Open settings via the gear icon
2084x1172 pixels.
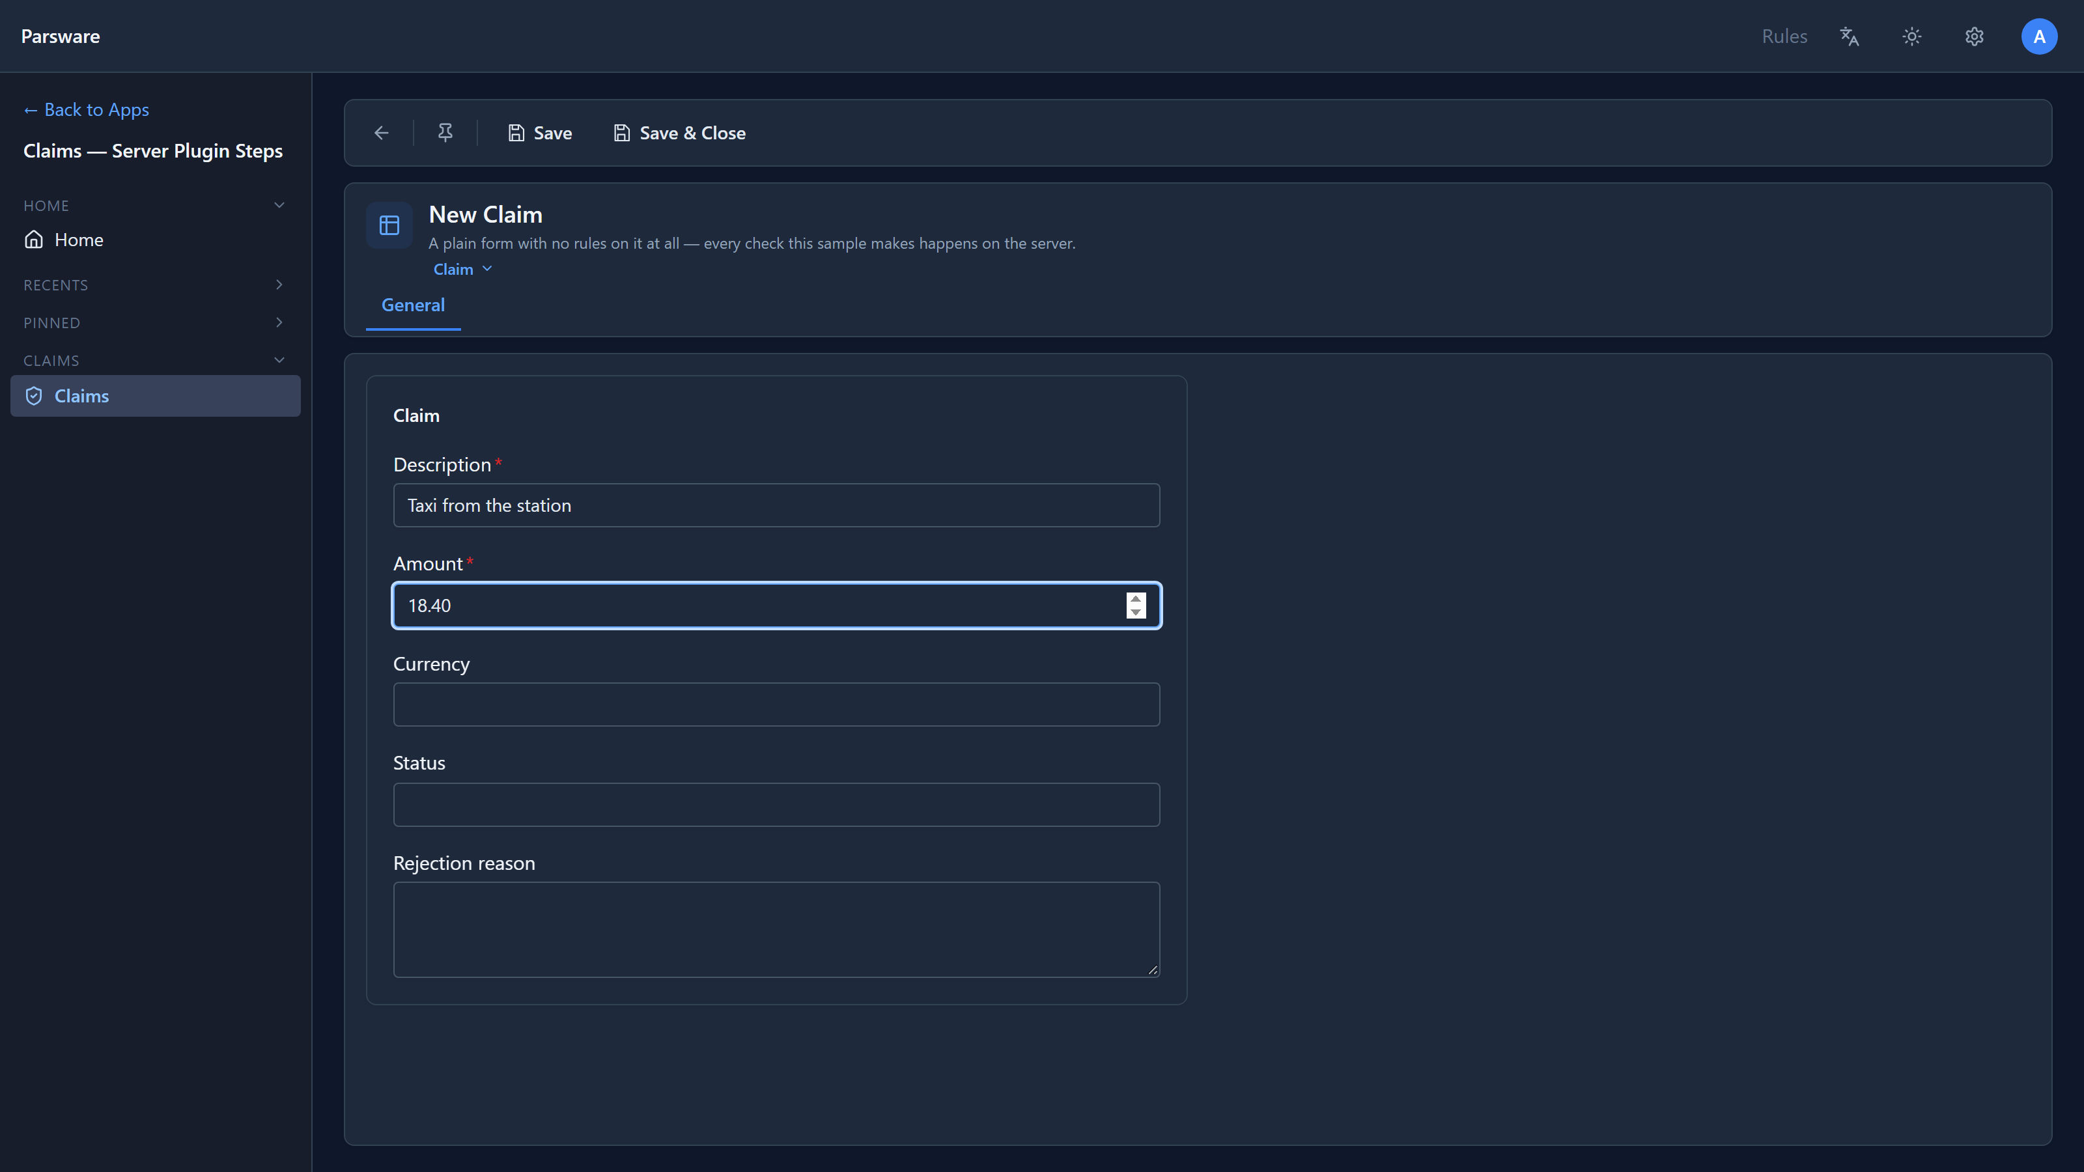pos(1974,36)
